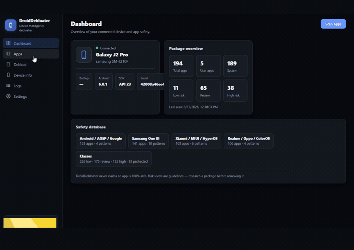Click the Debloat trash icon

point(8,64)
